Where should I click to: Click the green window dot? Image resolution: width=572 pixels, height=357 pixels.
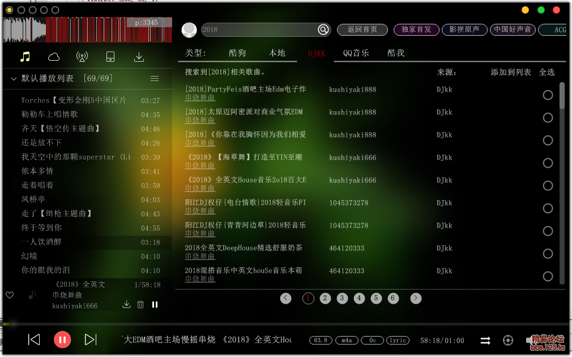541,10
